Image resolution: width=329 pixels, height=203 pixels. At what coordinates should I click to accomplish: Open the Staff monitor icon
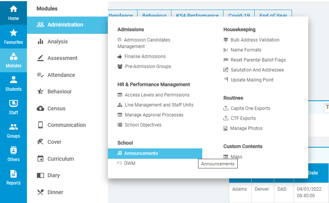coord(13,103)
